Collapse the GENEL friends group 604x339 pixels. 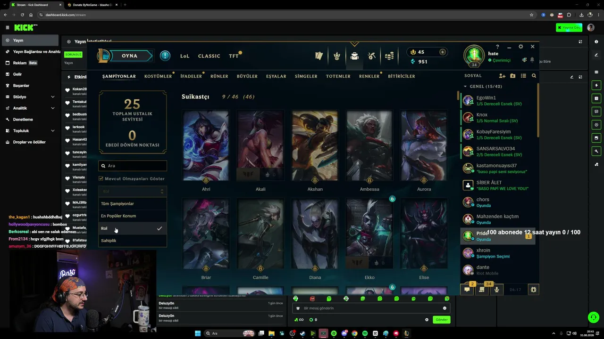click(465, 86)
